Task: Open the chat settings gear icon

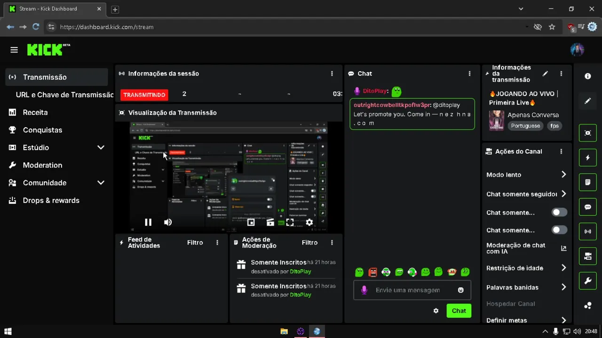Action: (436, 311)
